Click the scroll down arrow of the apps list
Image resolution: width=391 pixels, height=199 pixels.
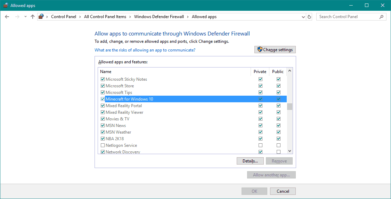[x=290, y=151]
